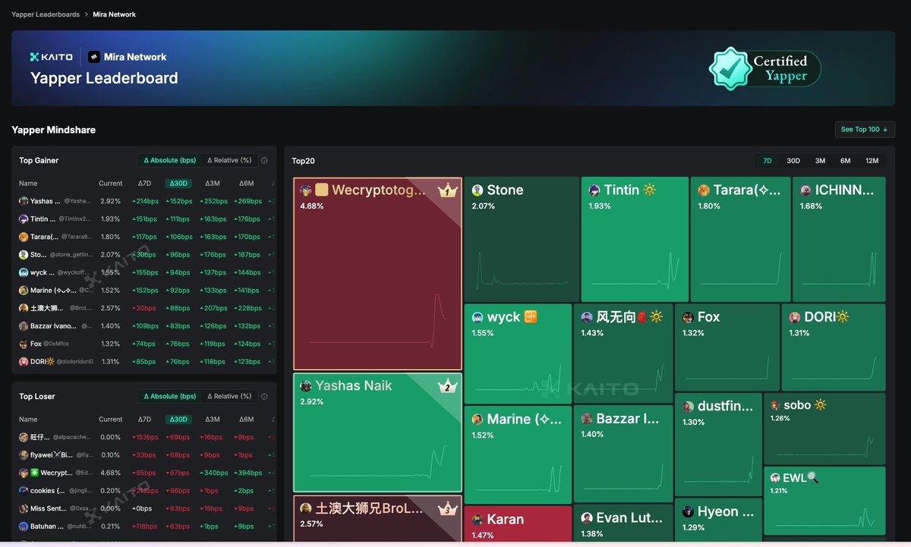Open Miss Sent row in Top Loser
The image size is (911, 547).
(x=144, y=508)
